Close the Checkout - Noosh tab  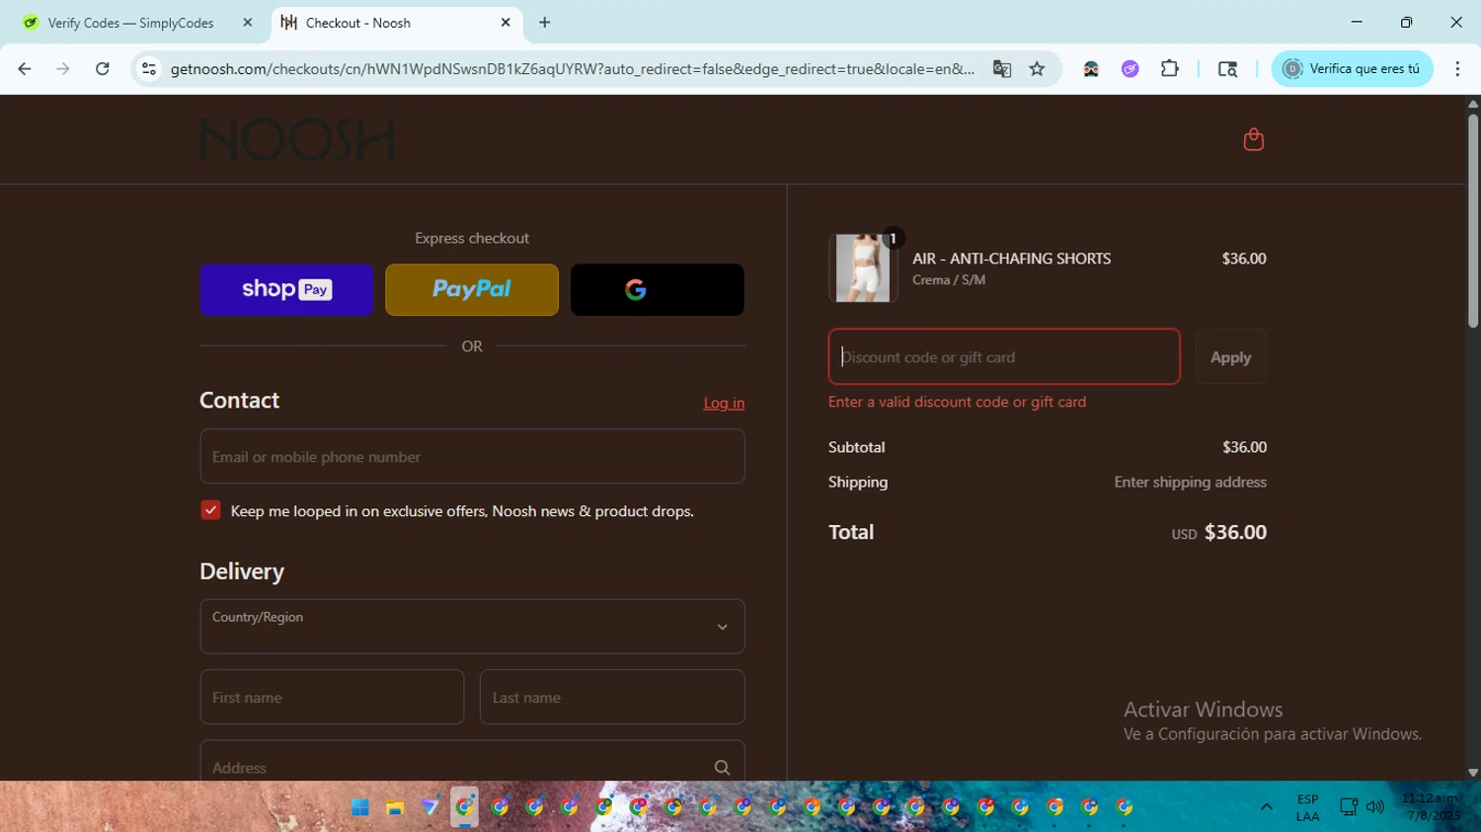tap(506, 23)
